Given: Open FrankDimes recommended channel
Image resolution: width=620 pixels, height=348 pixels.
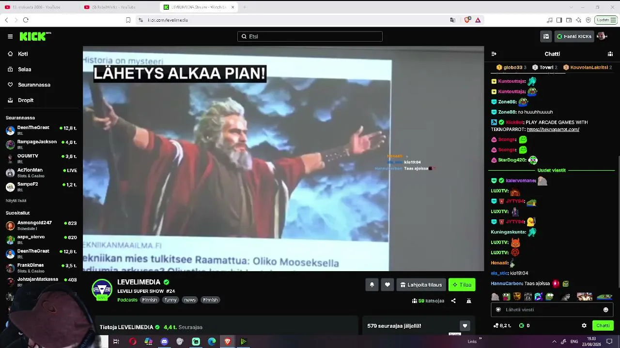Looking at the screenshot, I should tap(41, 267).
